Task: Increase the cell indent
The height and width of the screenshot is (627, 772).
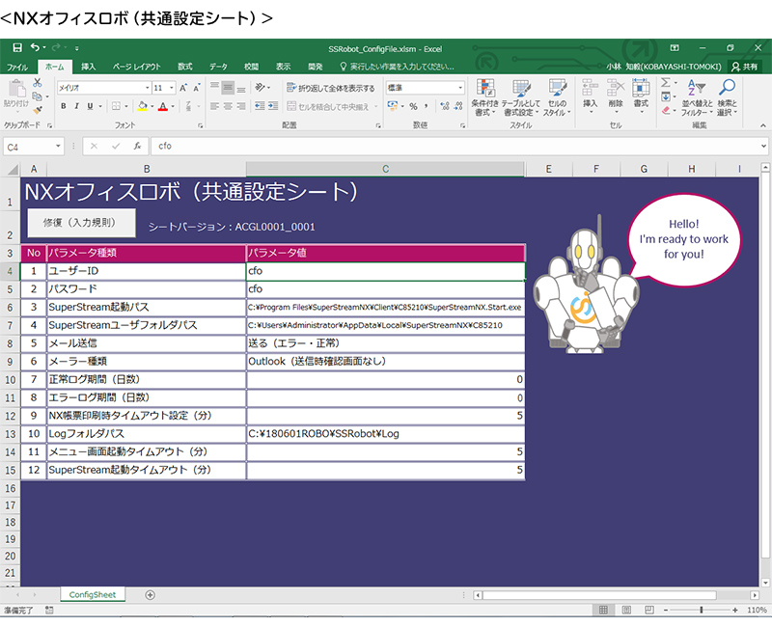Action: click(273, 106)
